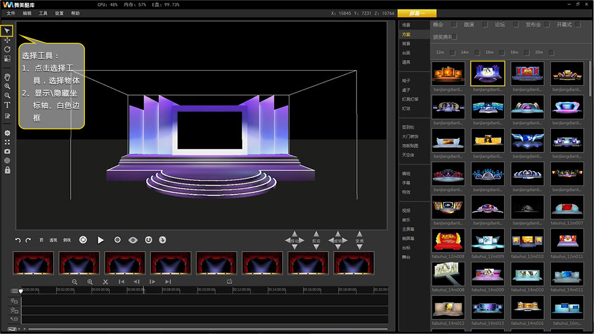This screenshot has width=594, height=334.
Task: Select the arrow selection tool
Action: 7,30
